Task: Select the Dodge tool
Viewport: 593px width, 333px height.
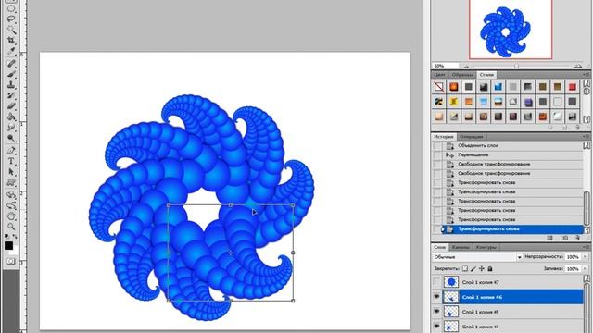Action: pyautogui.click(x=11, y=138)
